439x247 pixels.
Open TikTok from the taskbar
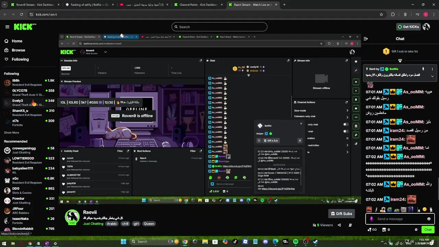[235, 242]
